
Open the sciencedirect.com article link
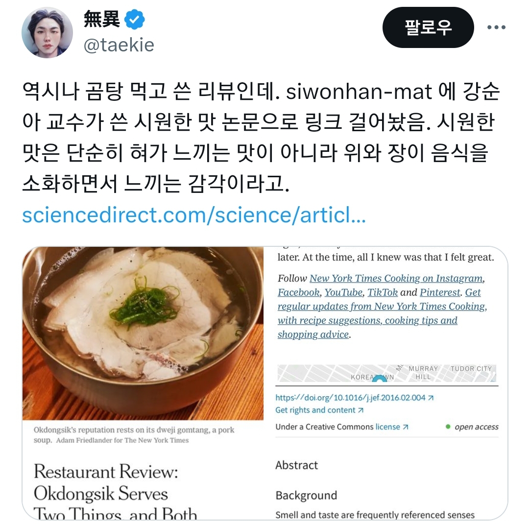click(194, 215)
